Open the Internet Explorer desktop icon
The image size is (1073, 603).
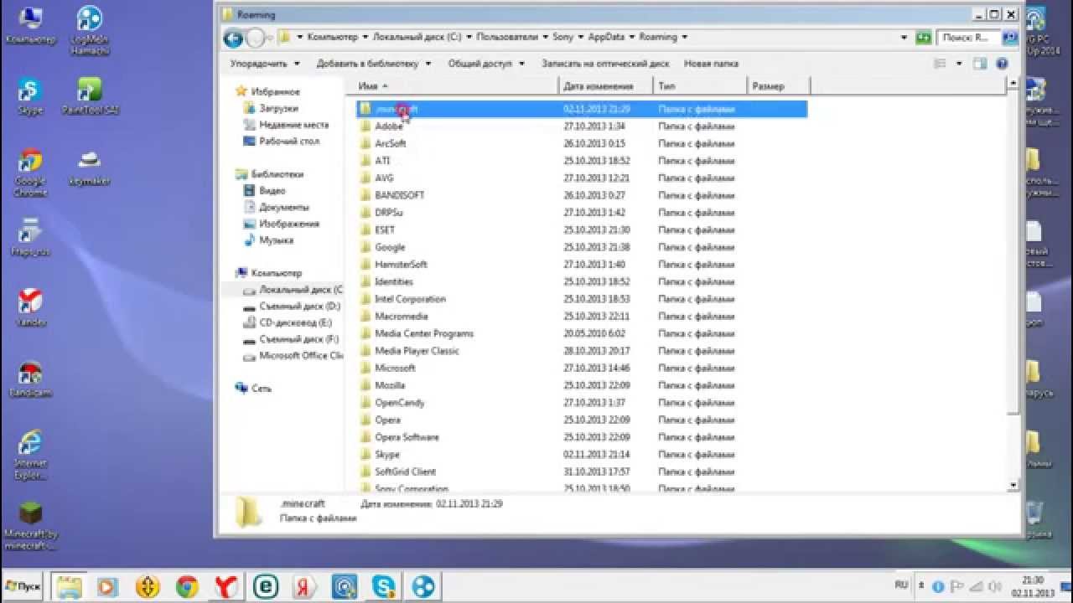[30, 455]
